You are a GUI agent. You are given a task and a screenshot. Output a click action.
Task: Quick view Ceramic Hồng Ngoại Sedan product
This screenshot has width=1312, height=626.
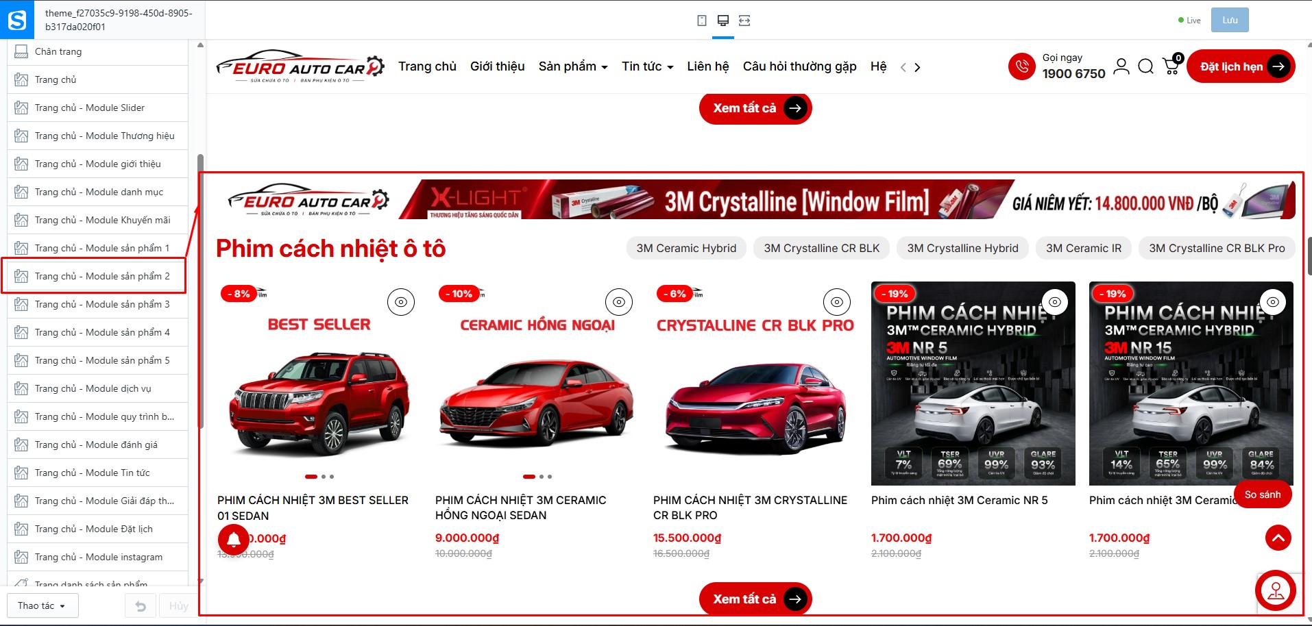click(619, 302)
